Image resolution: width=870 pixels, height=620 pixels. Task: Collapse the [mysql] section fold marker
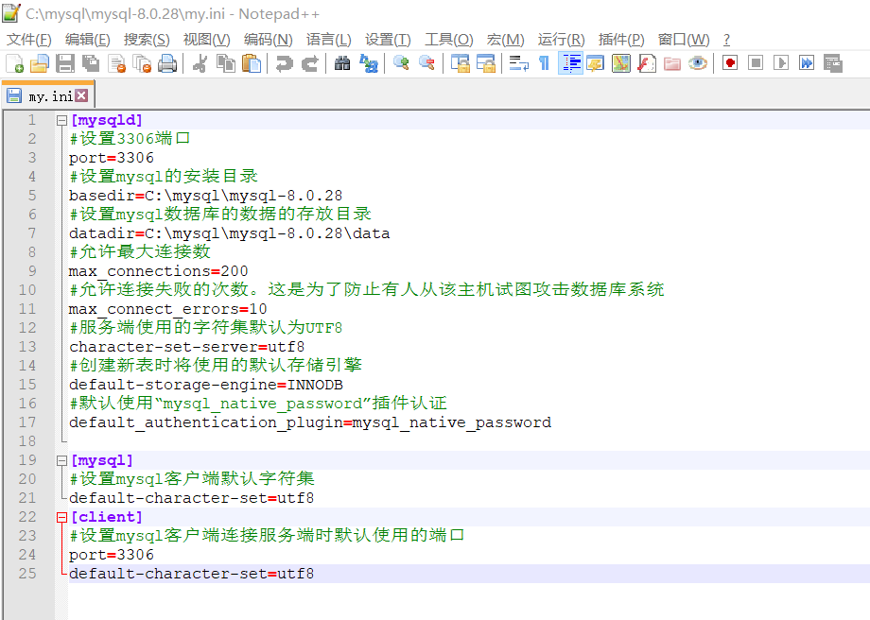click(61, 461)
